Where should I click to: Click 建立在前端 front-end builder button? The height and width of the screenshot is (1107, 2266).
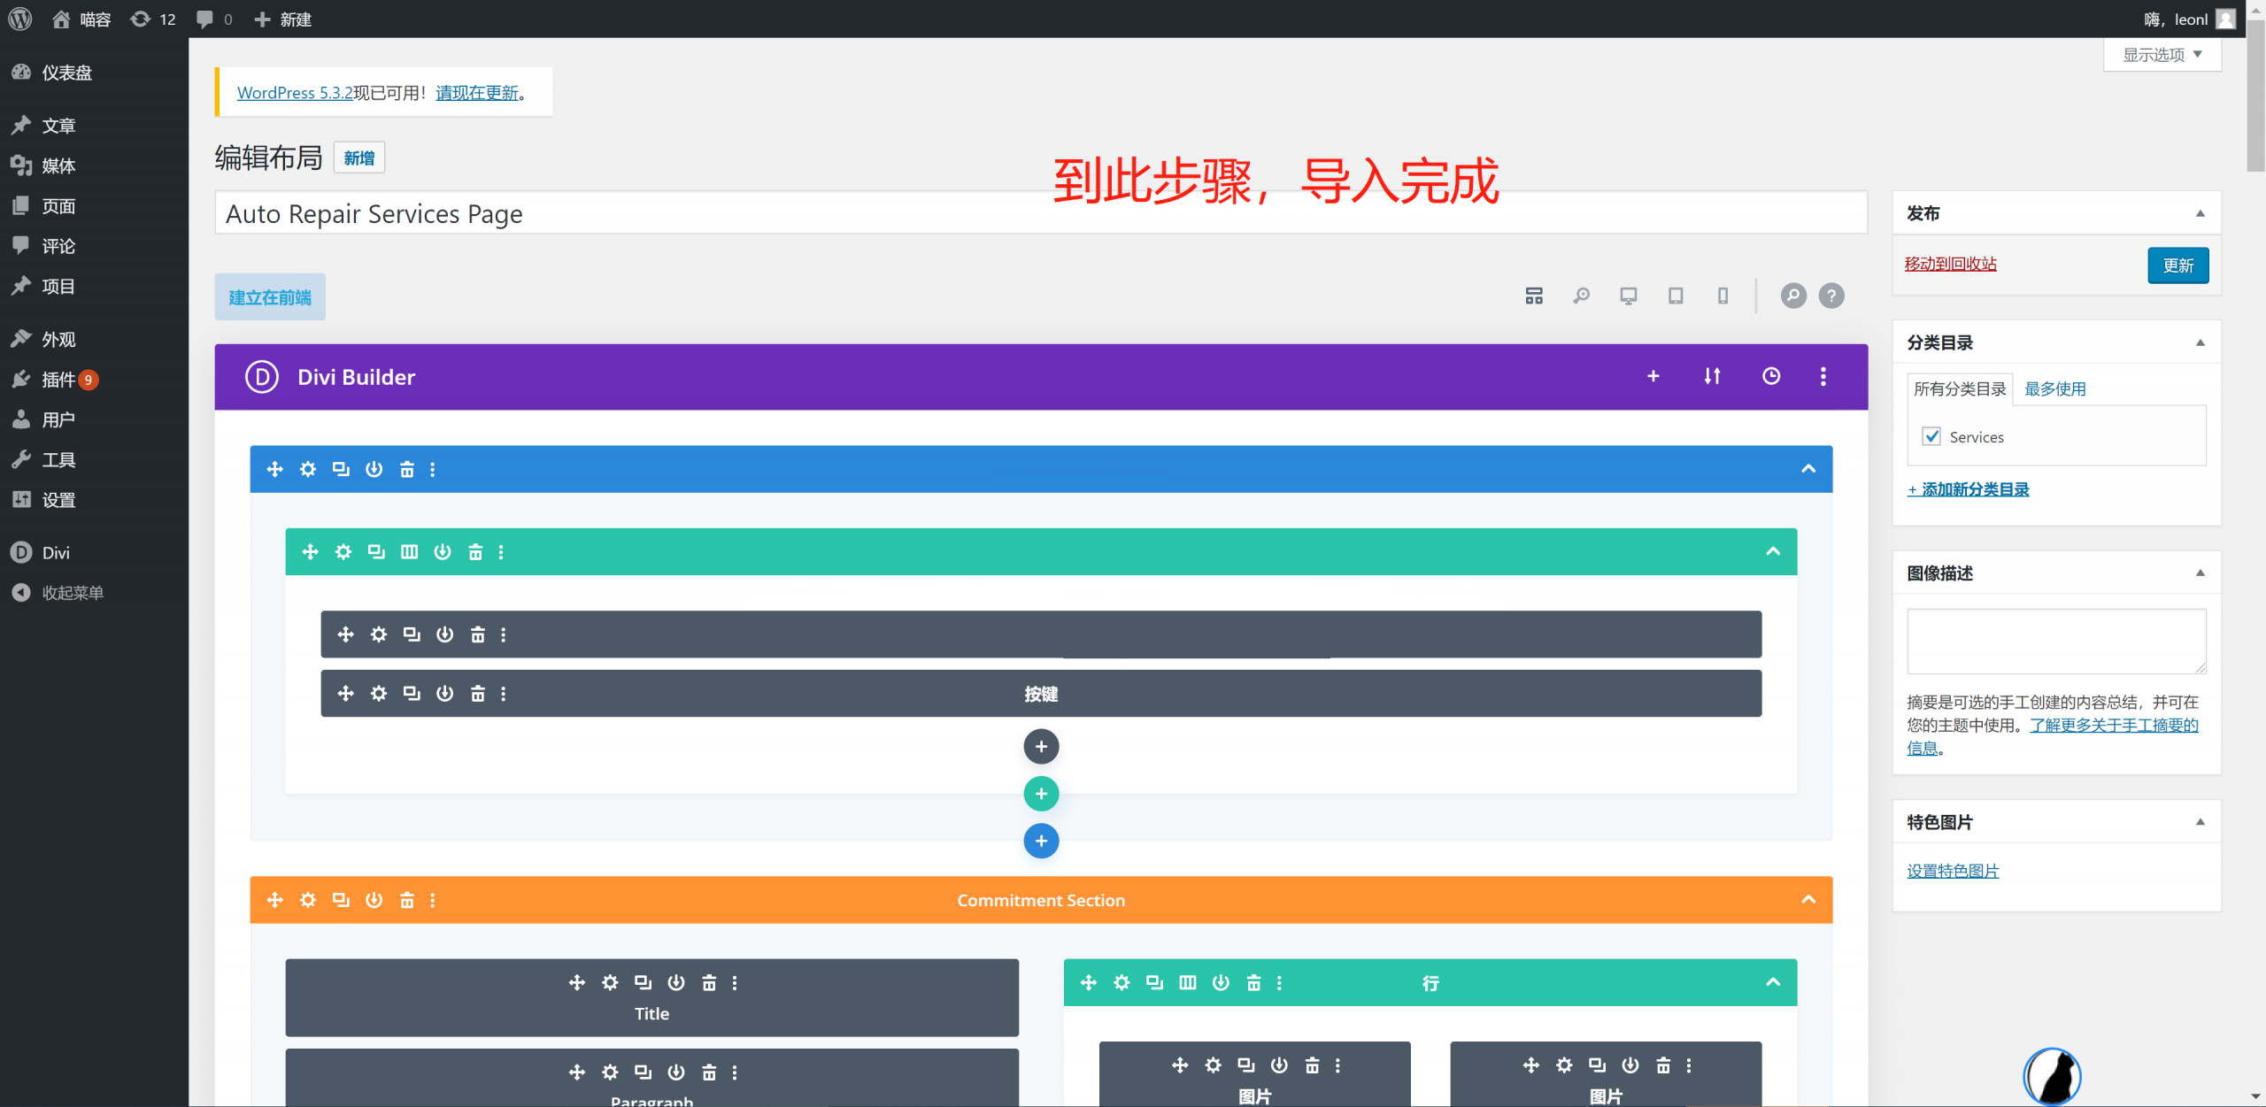[269, 296]
